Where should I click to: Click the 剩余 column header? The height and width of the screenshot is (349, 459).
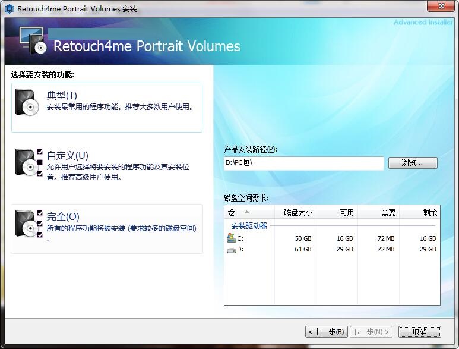(x=419, y=212)
